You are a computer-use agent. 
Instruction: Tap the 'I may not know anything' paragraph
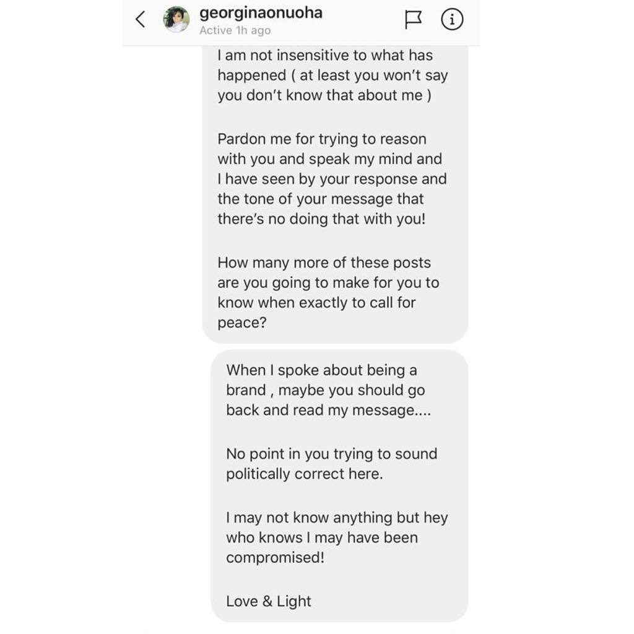(x=337, y=537)
